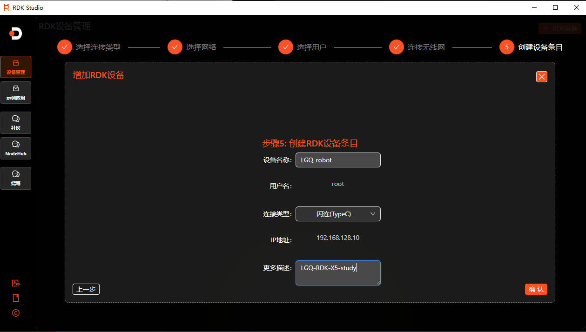
Task: Minimize the RDK Studio window
Action: [x=534, y=7]
